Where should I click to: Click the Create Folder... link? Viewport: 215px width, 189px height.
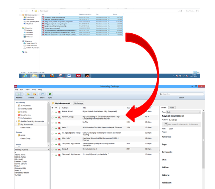point(26,128)
